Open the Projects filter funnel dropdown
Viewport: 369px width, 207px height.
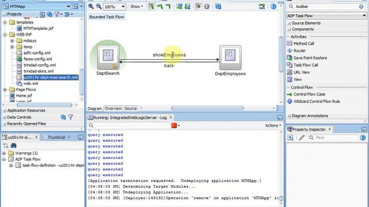(x=58, y=14)
